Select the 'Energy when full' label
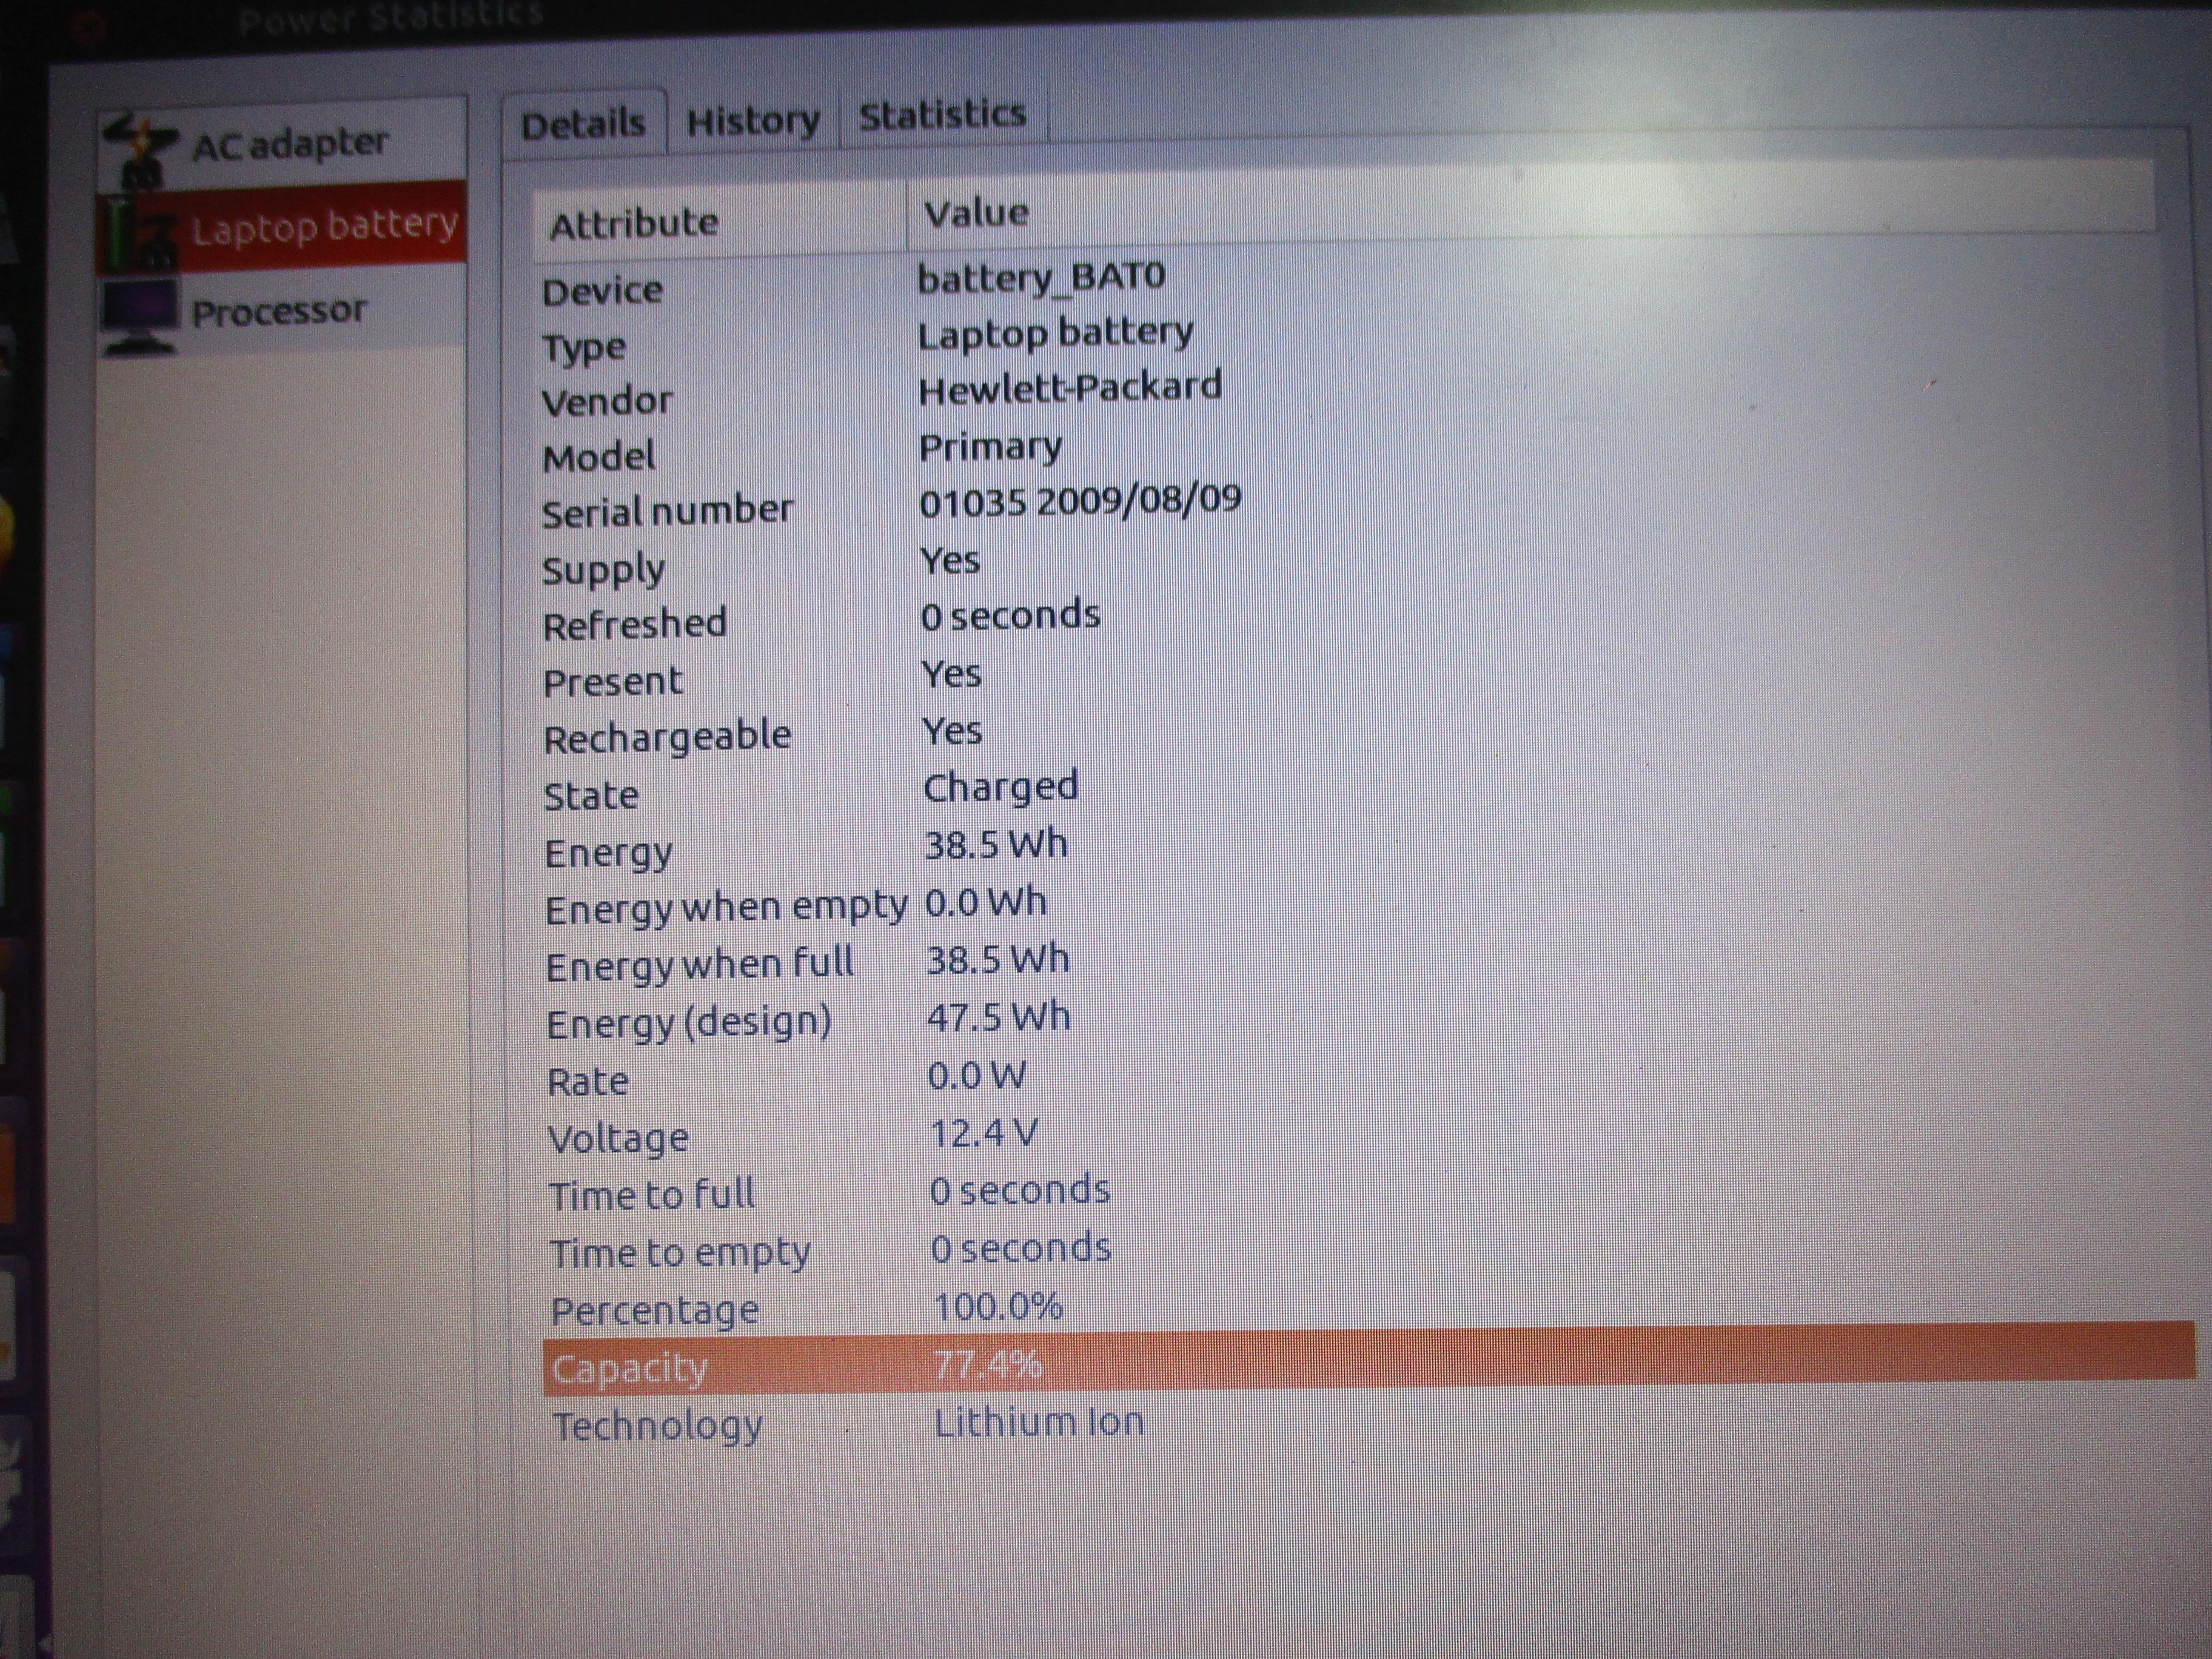 coord(700,965)
